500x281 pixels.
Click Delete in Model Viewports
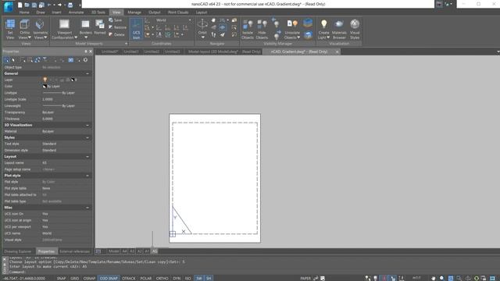(116, 34)
